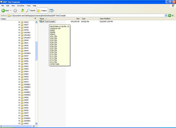Open Search in the toolbar
The width and height of the screenshot is (176, 128).
click(x=31, y=11)
